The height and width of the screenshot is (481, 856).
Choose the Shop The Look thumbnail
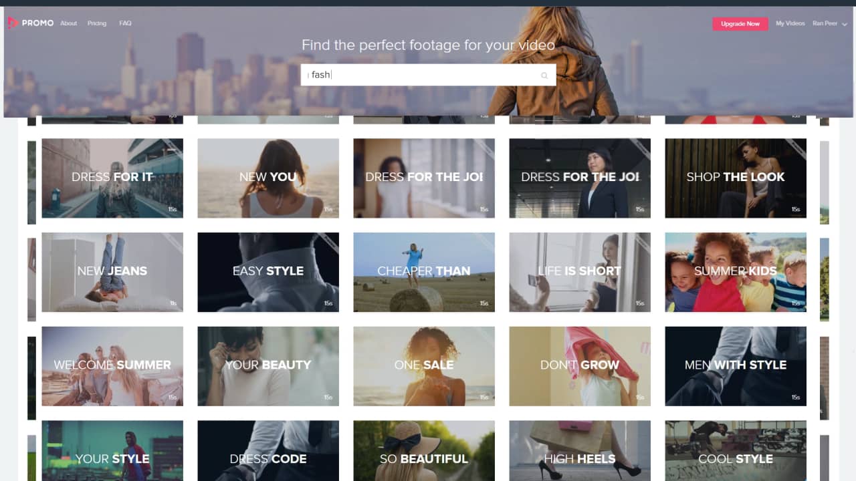pyautogui.click(x=736, y=178)
